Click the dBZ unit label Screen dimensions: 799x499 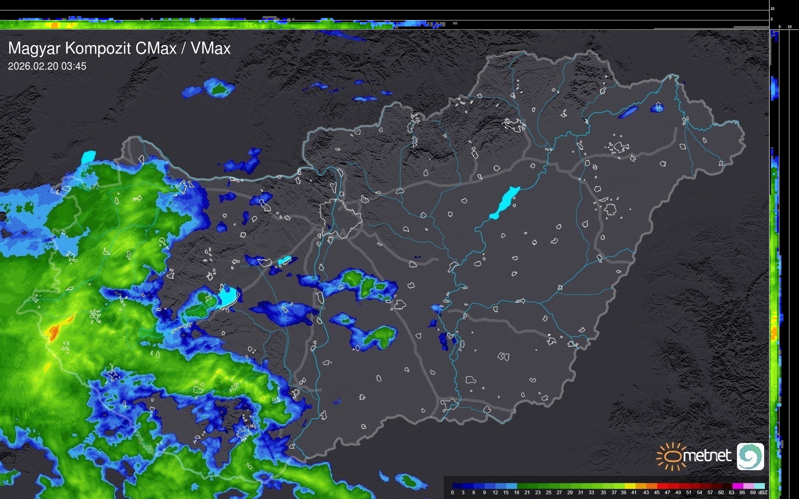pyautogui.click(x=763, y=493)
